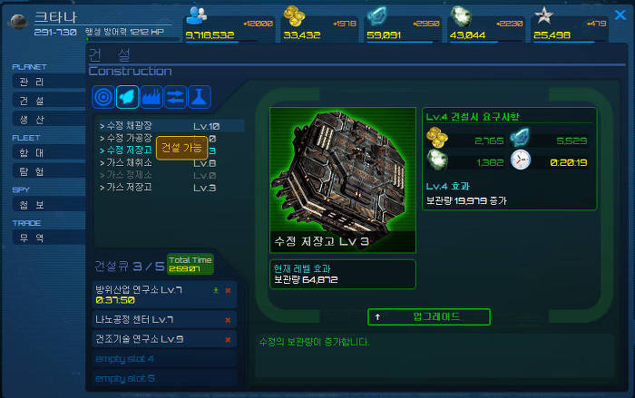Screen dimensions: 635x398
Task: Remove 나노공정 센터 Lv.7 from queue
Action: (228, 320)
